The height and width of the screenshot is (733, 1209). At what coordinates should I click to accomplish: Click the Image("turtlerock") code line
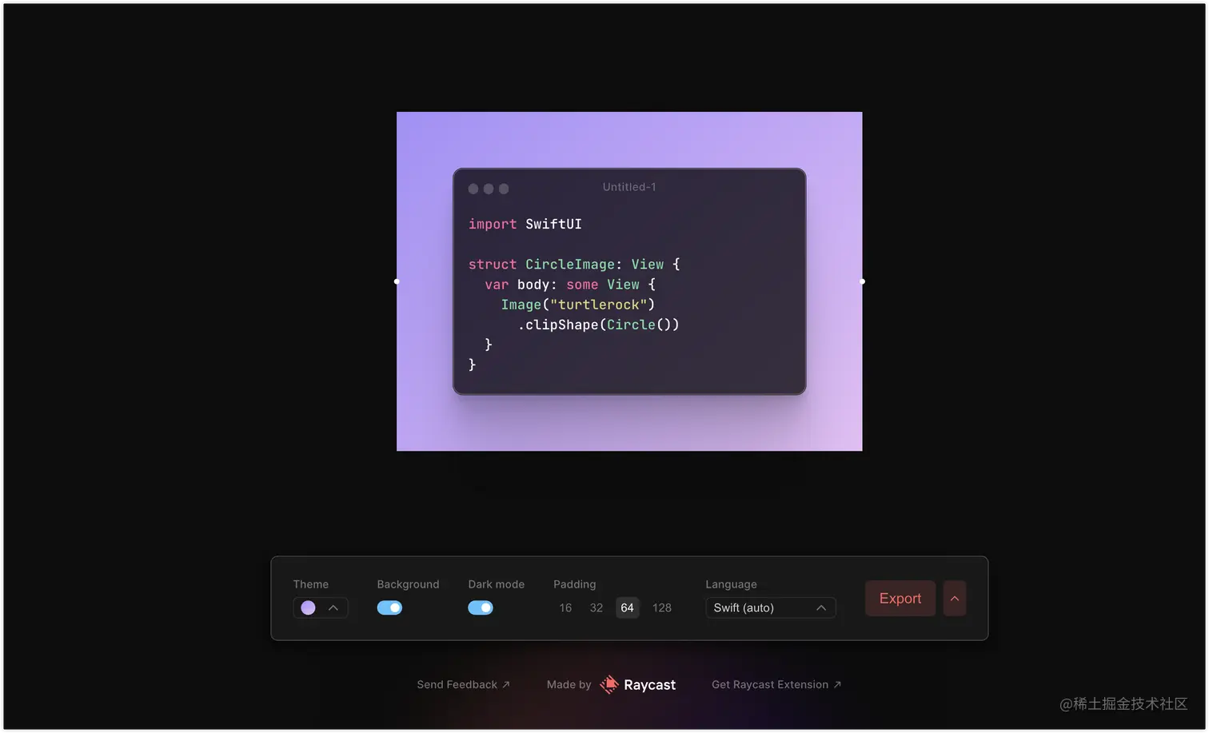[x=578, y=305]
